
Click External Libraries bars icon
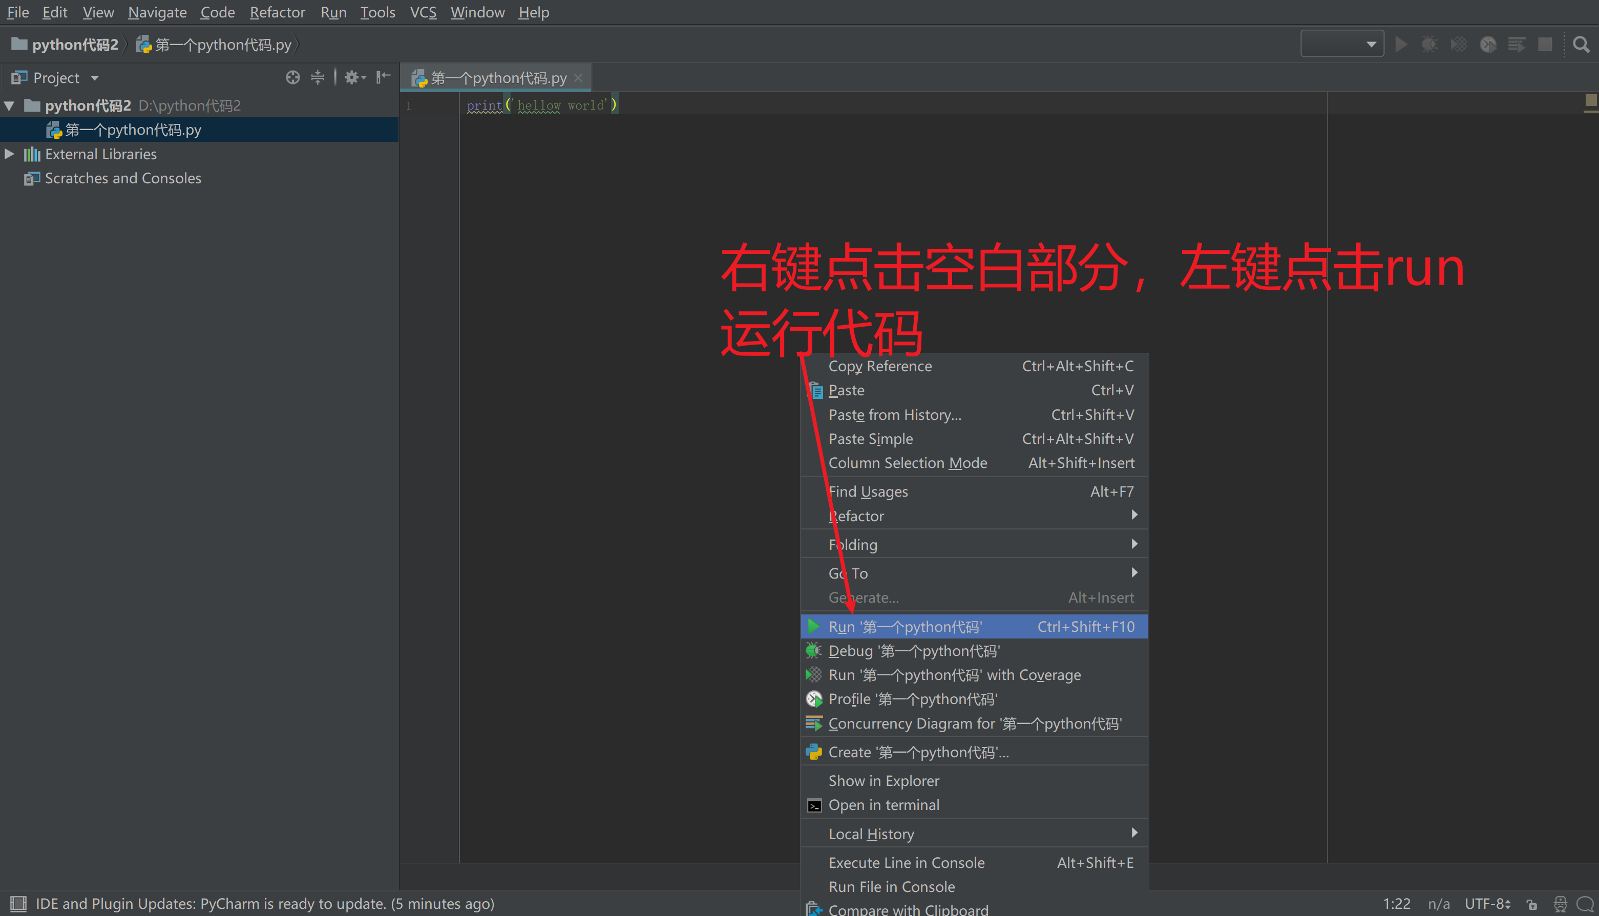point(32,154)
